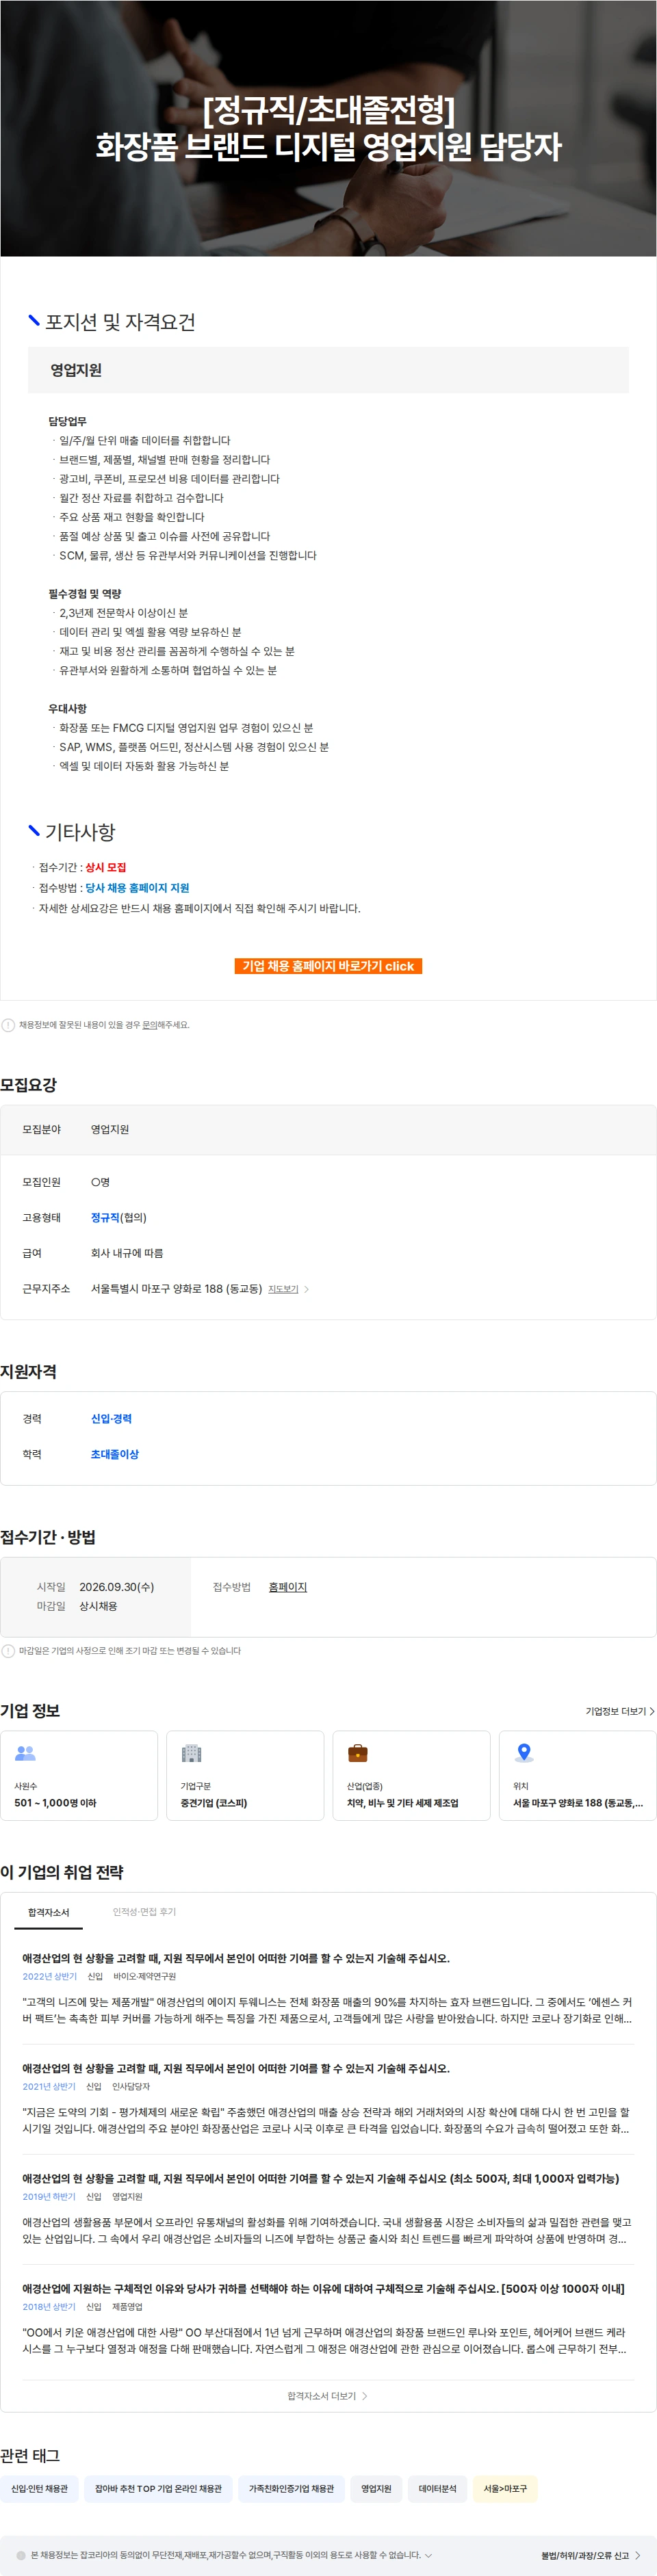Viewport: 657px width, 2576px height.
Task: Click the 서울 마포구 양화로 188 location card
Action: pyautogui.click(x=577, y=1775)
